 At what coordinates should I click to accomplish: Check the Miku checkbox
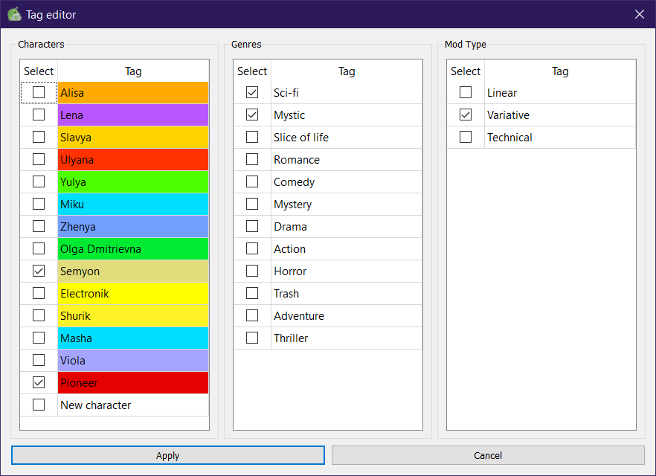[39, 204]
